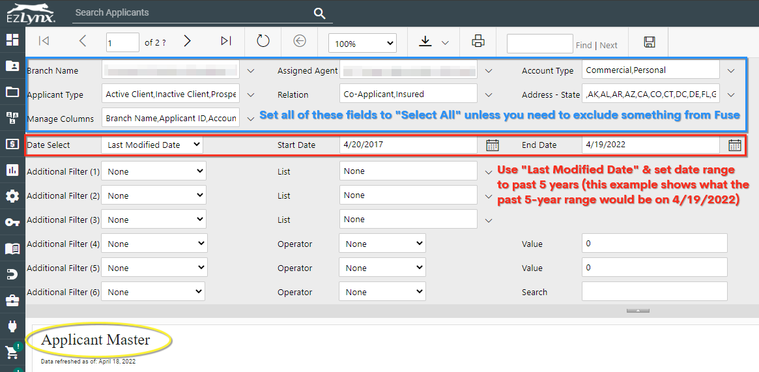Click the search magnifier icon
Image resolution: width=759 pixels, height=372 pixels.
[x=319, y=14]
